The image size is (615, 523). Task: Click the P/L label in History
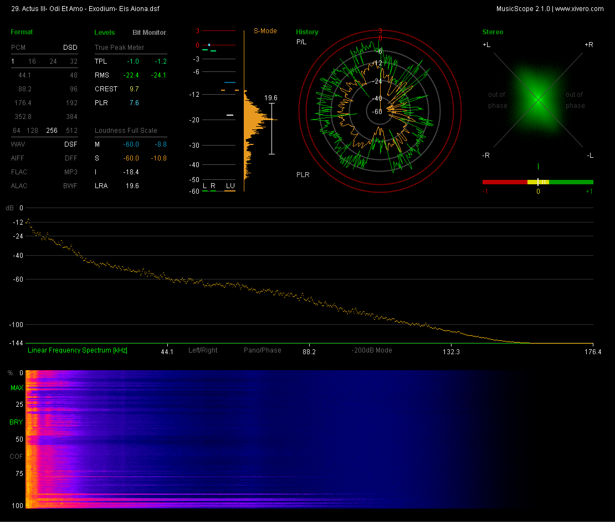click(301, 42)
